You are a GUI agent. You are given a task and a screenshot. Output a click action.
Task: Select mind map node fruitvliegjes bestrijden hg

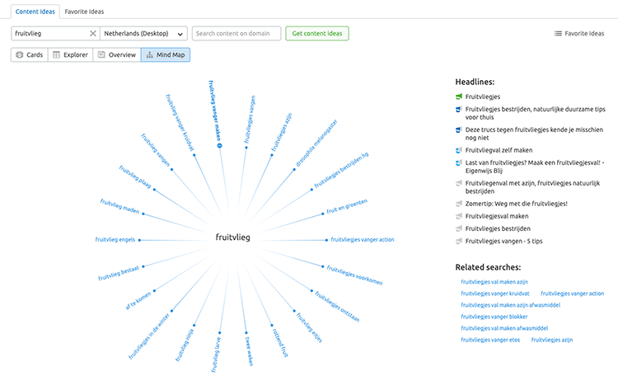(341, 170)
